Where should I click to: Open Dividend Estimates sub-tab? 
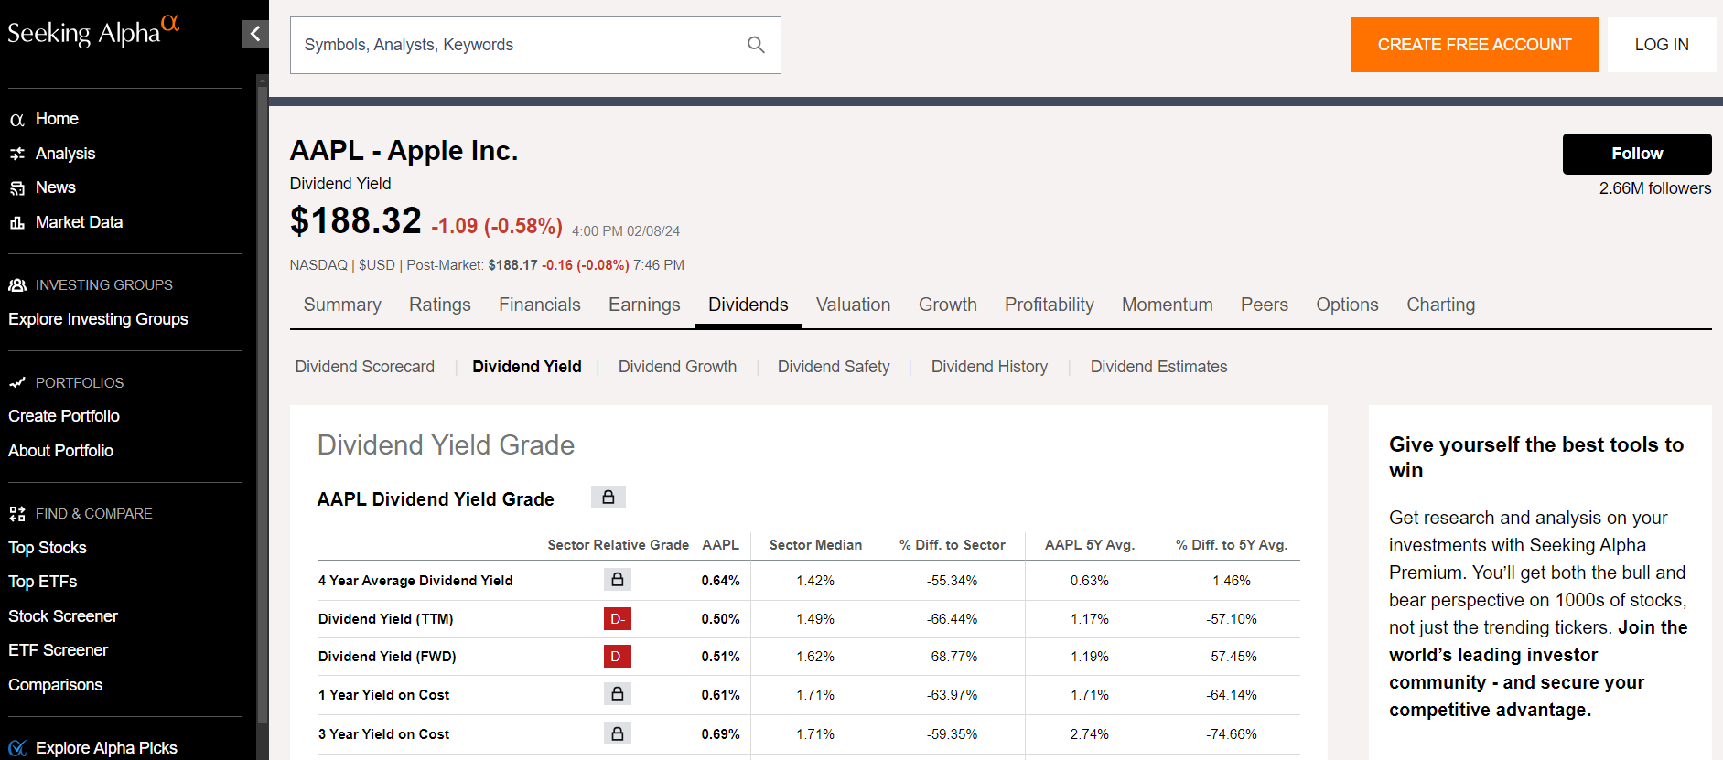point(1158,367)
